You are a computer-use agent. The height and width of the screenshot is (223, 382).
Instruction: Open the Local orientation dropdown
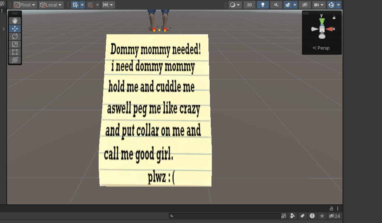tap(51, 5)
